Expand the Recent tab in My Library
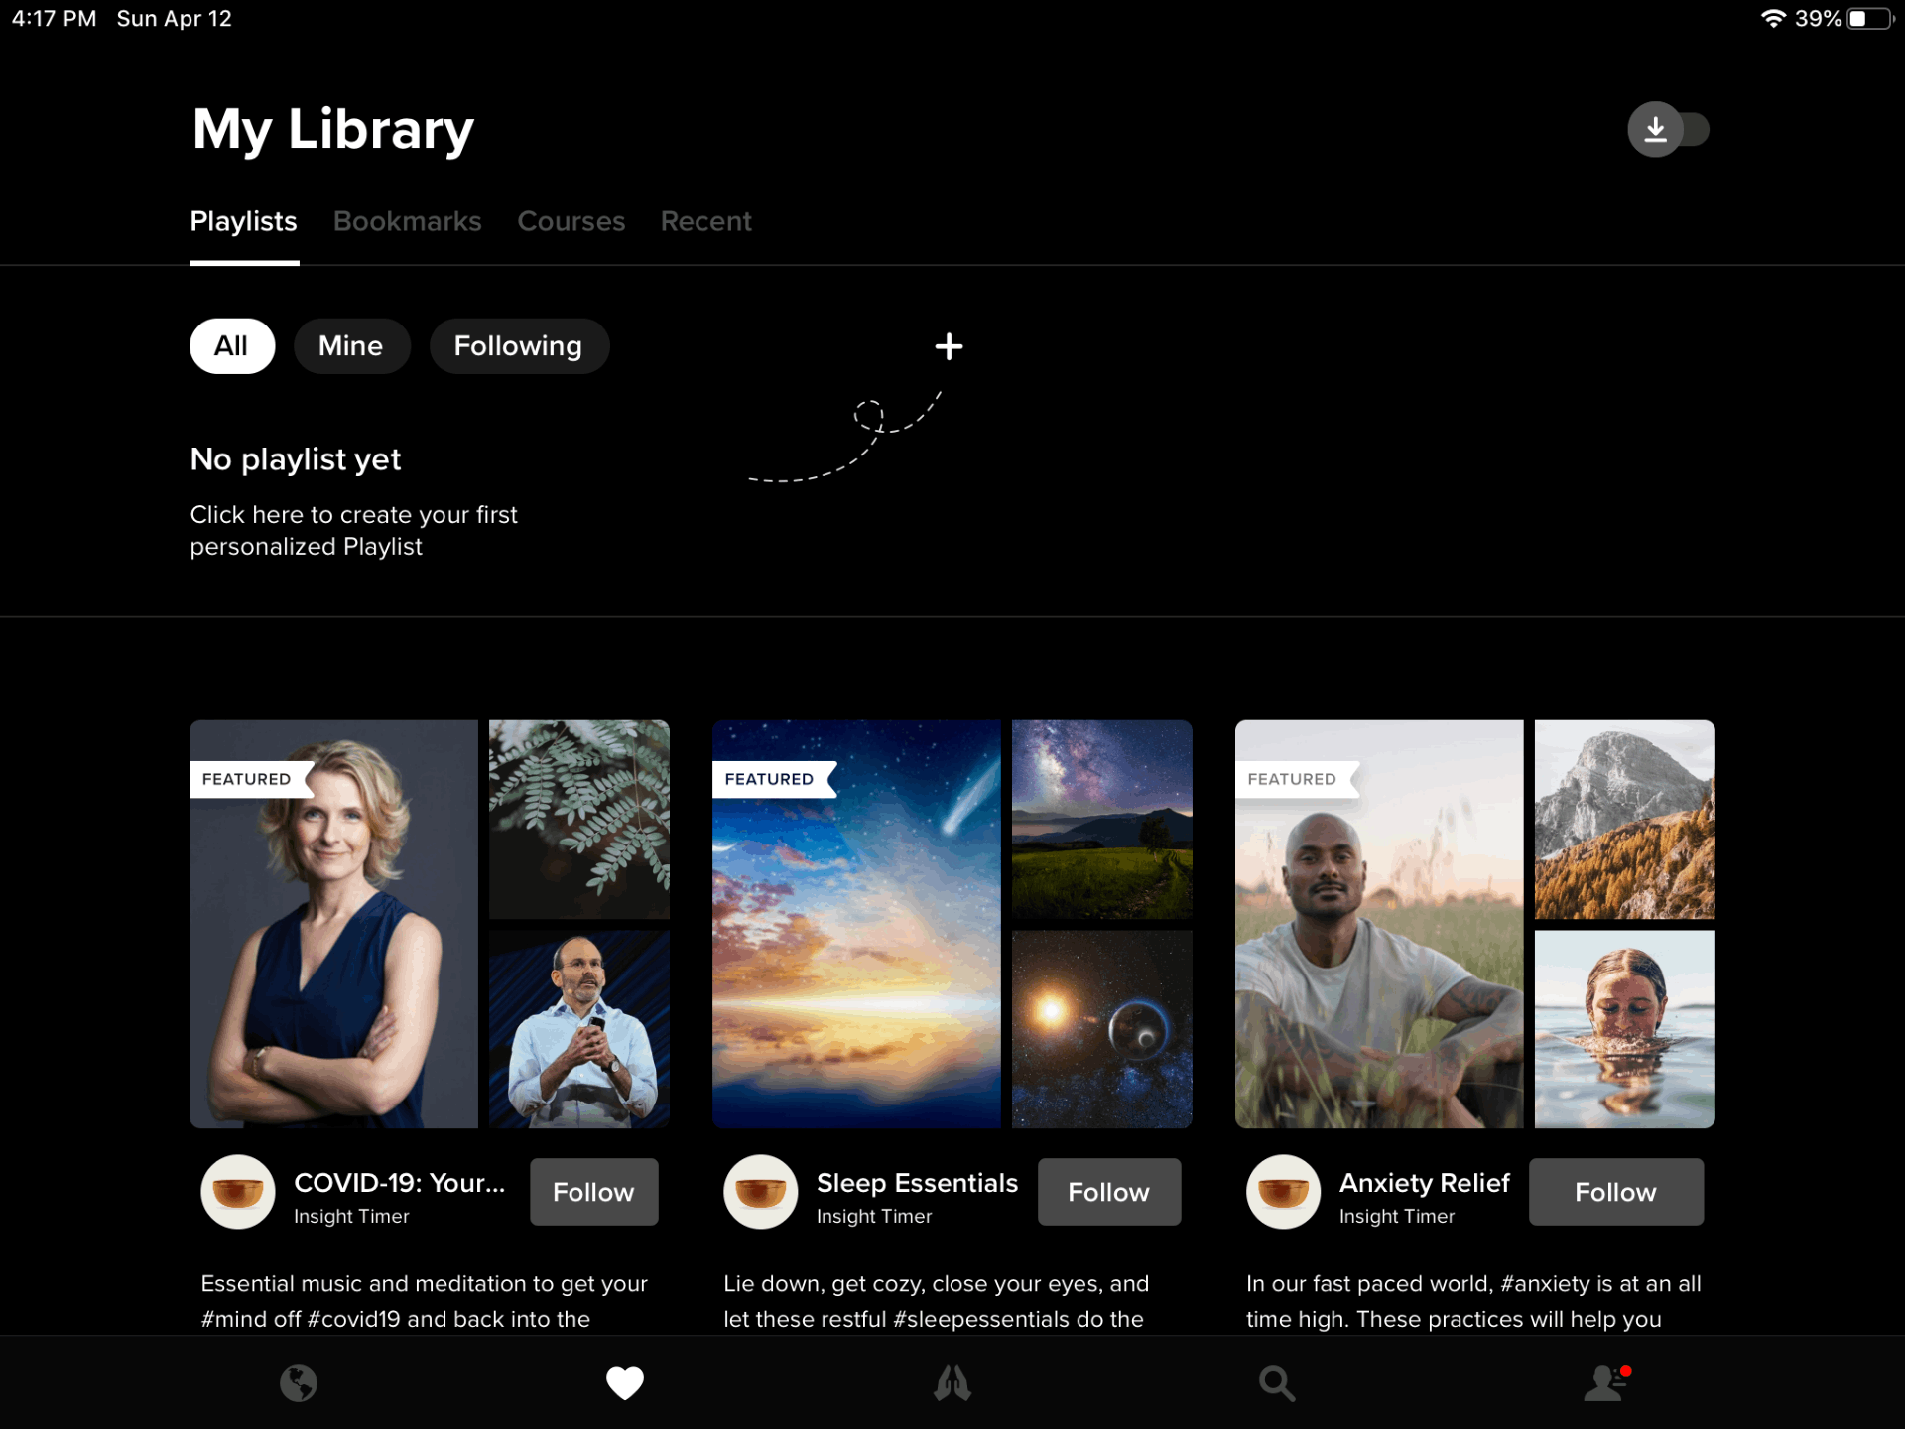The width and height of the screenshot is (1905, 1429). coord(706,222)
